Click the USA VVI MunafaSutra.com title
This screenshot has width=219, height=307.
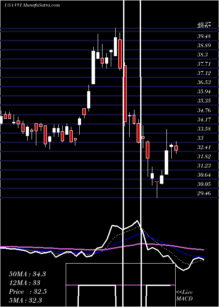(x=32, y=5)
